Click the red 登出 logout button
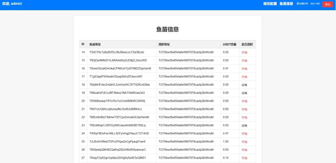This screenshot has width=336, height=163. 327,4
